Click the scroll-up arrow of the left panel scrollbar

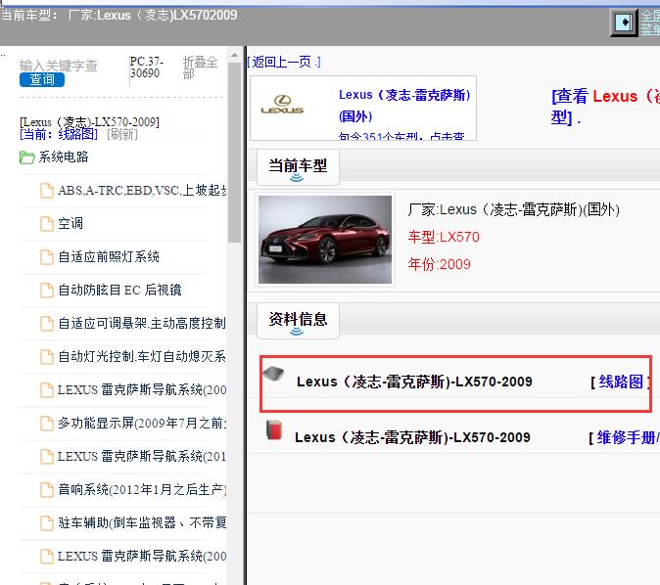[234, 55]
